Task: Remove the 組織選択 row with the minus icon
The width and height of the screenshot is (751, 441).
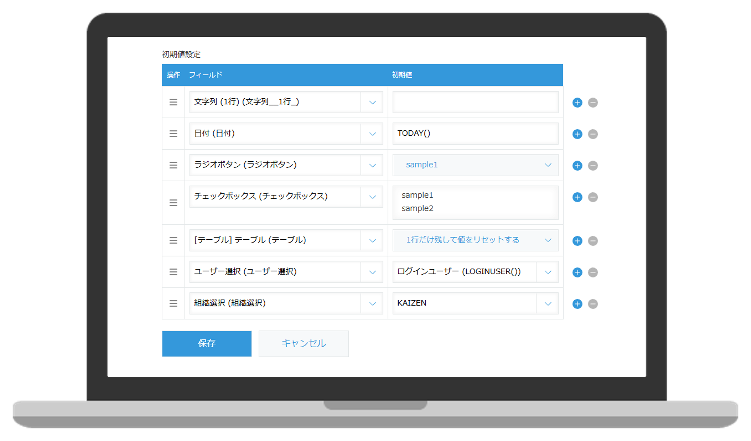Action: point(593,304)
